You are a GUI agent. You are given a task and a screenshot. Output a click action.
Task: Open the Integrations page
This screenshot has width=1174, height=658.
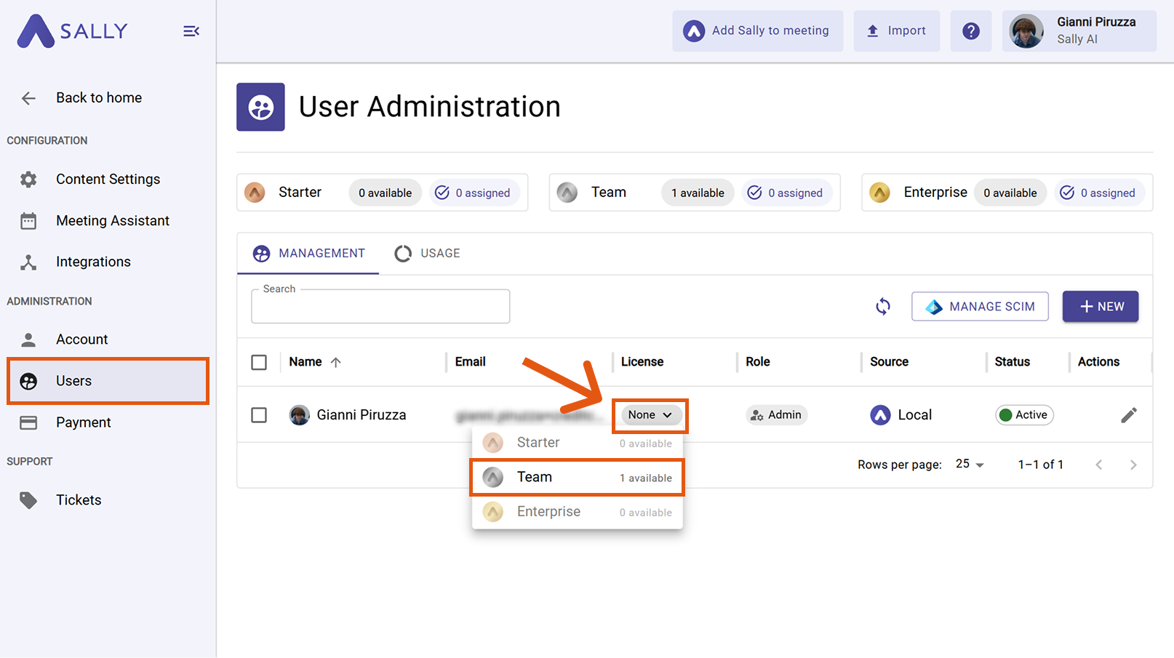(x=93, y=261)
